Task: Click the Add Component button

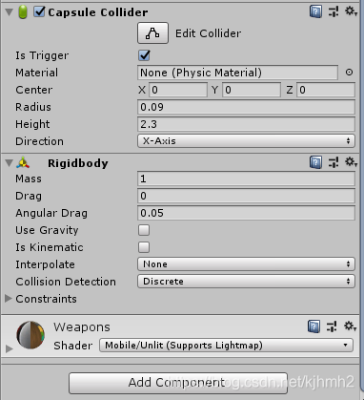Action: tap(178, 383)
